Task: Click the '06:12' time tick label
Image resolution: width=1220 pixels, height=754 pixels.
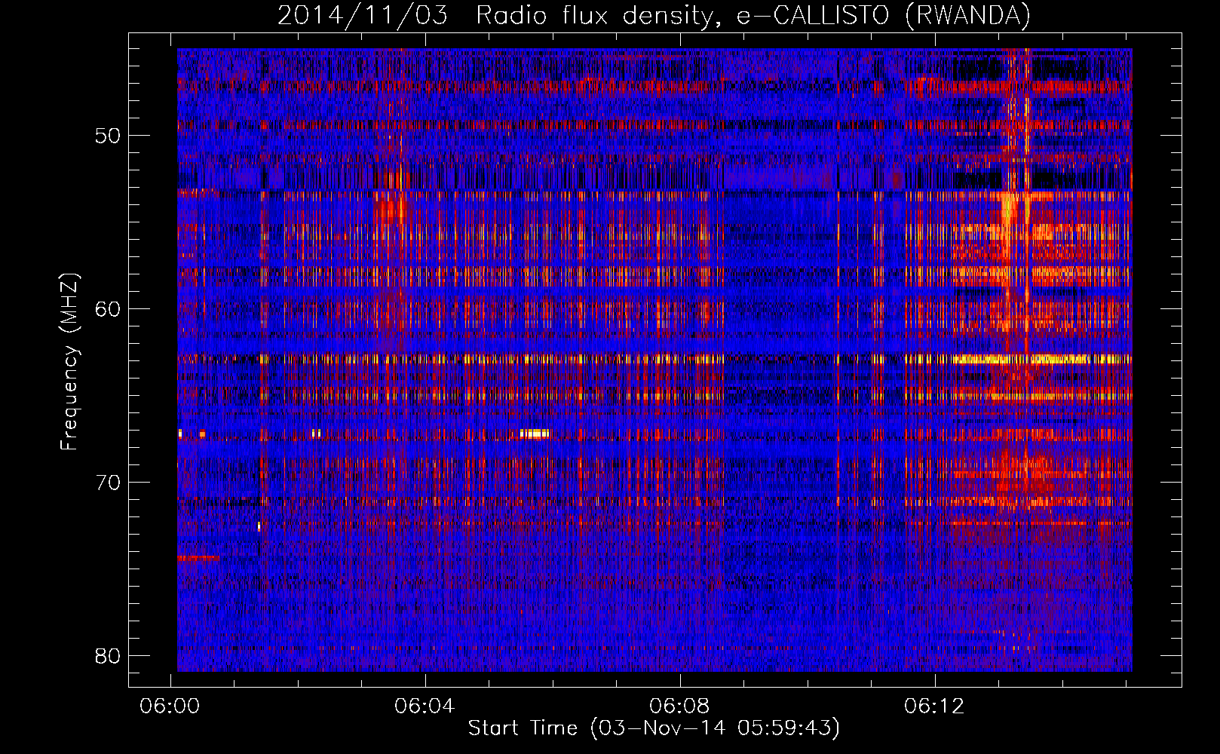Action: tap(934, 706)
